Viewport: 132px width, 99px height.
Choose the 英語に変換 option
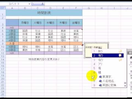click(x=108, y=85)
